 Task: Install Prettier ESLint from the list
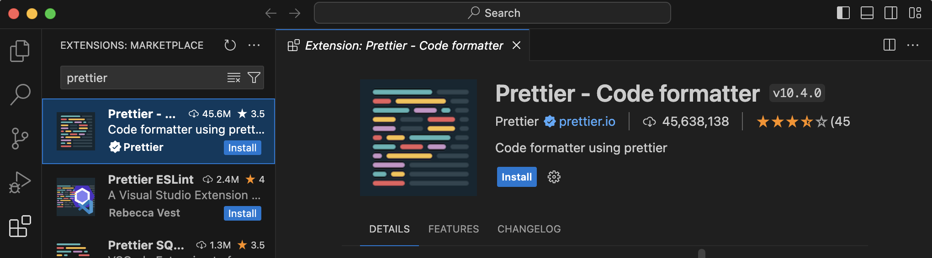pos(242,213)
